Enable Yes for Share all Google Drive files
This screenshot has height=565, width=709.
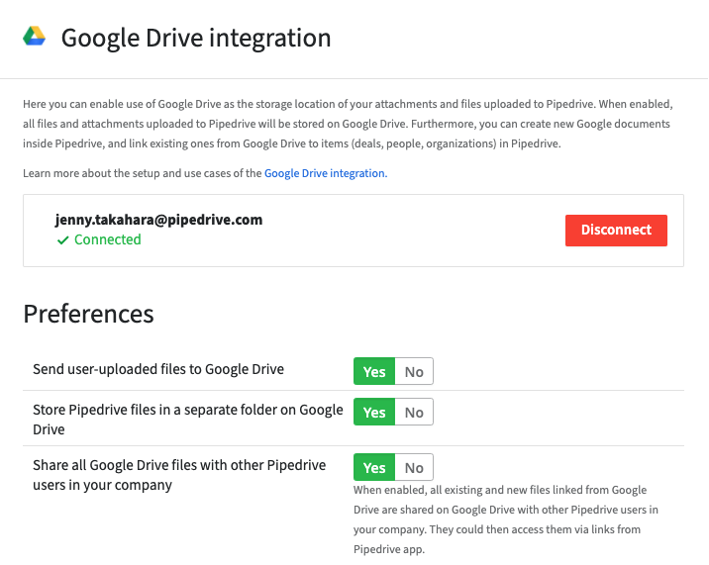pos(374,467)
